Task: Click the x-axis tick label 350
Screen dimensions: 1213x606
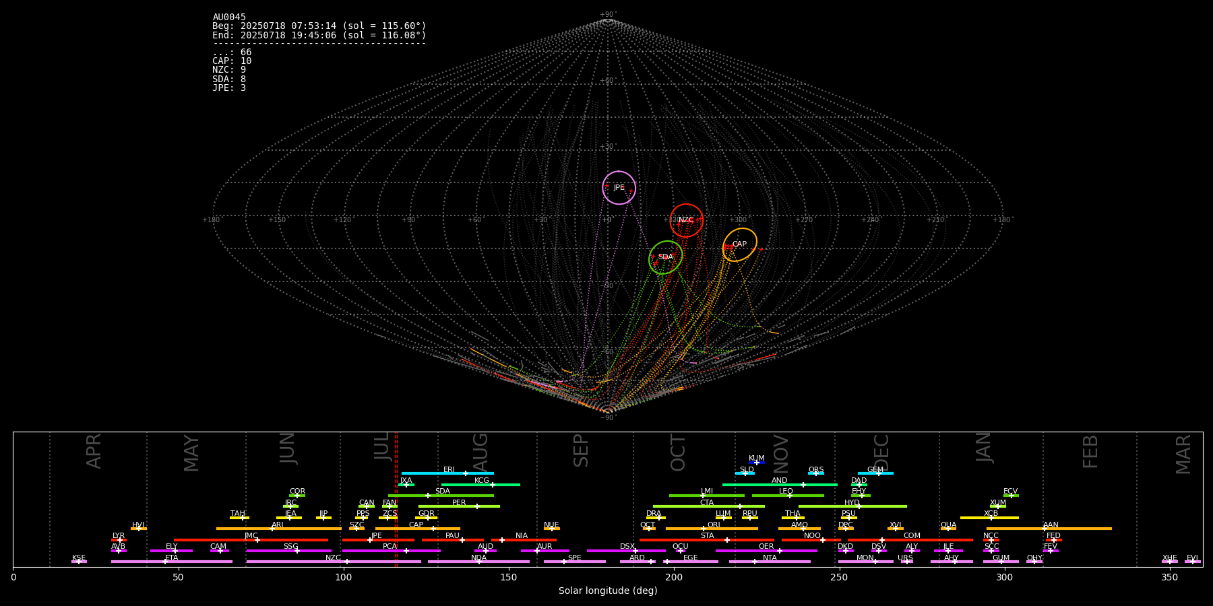Action: pyautogui.click(x=1169, y=577)
